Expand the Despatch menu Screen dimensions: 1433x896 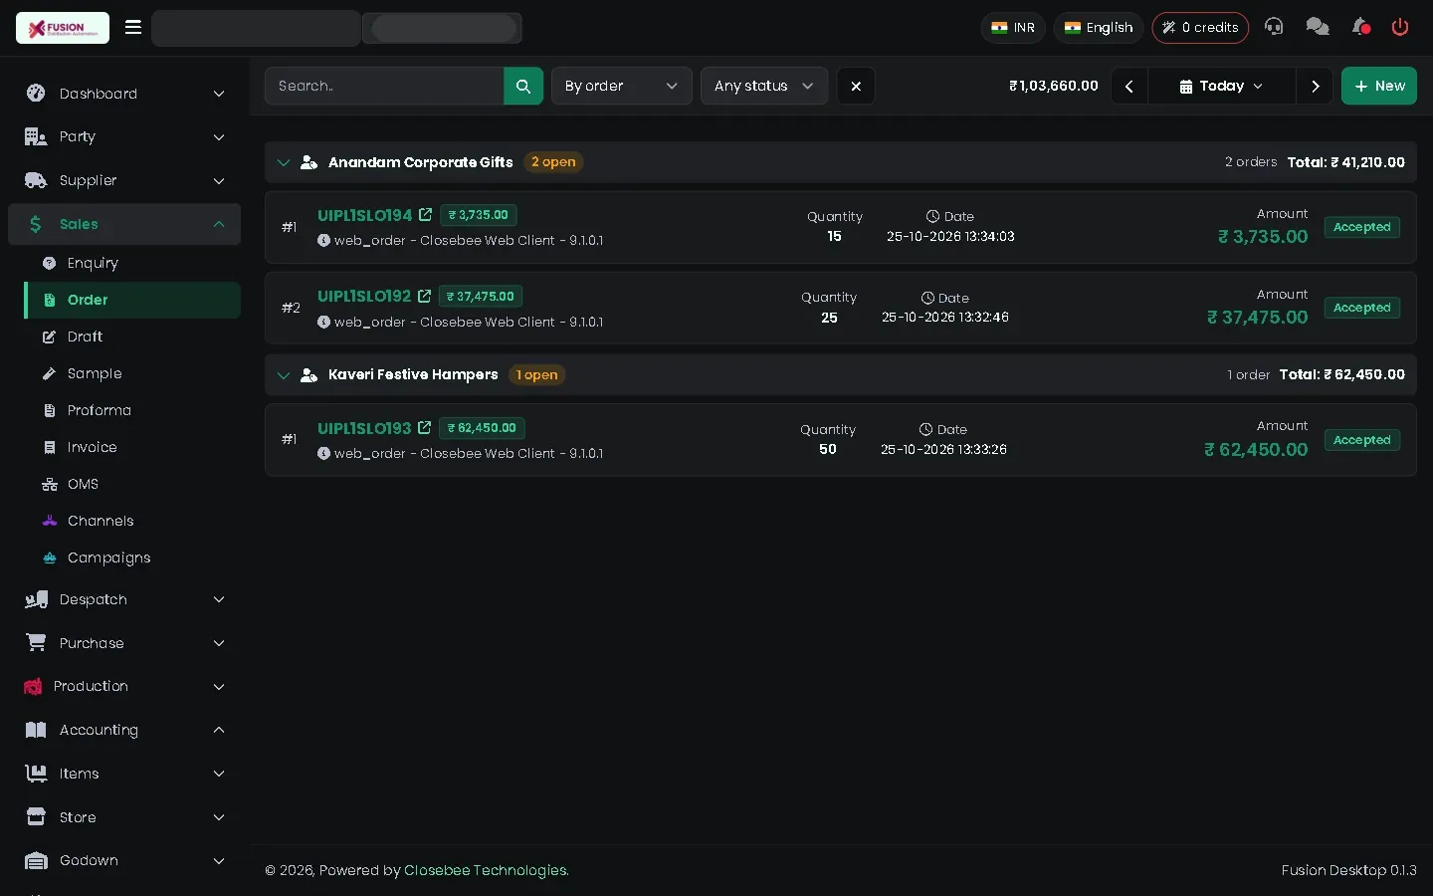point(124,599)
